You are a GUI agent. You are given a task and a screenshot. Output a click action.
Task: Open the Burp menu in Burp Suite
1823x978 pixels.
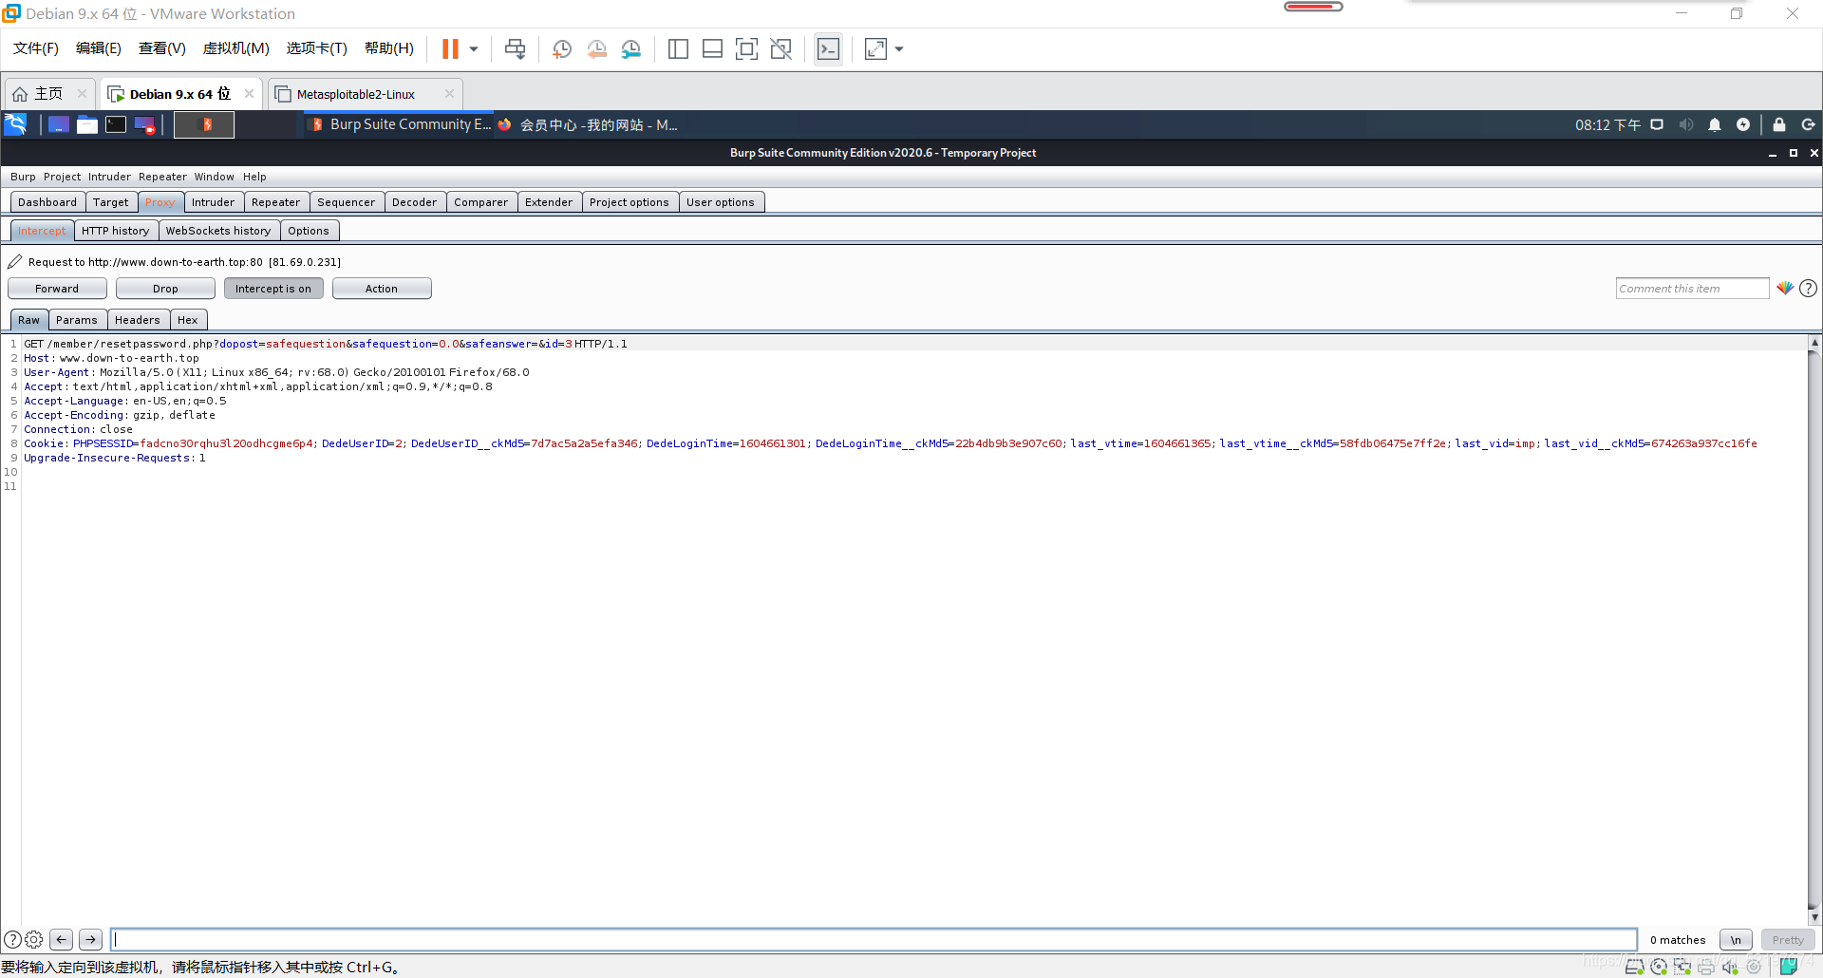pyautogui.click(x=23, y=177)
